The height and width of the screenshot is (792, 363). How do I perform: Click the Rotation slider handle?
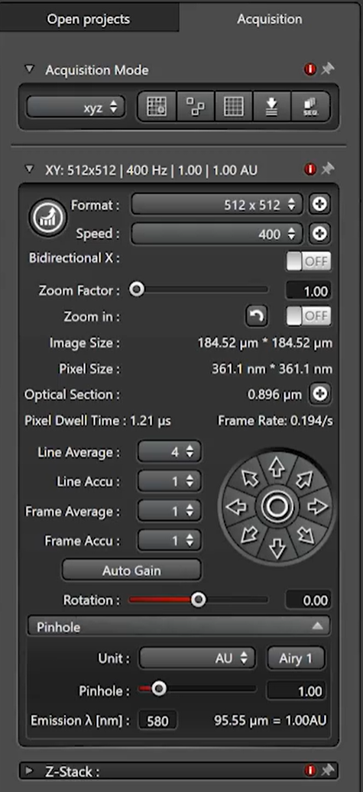click(x=199, y=600)
